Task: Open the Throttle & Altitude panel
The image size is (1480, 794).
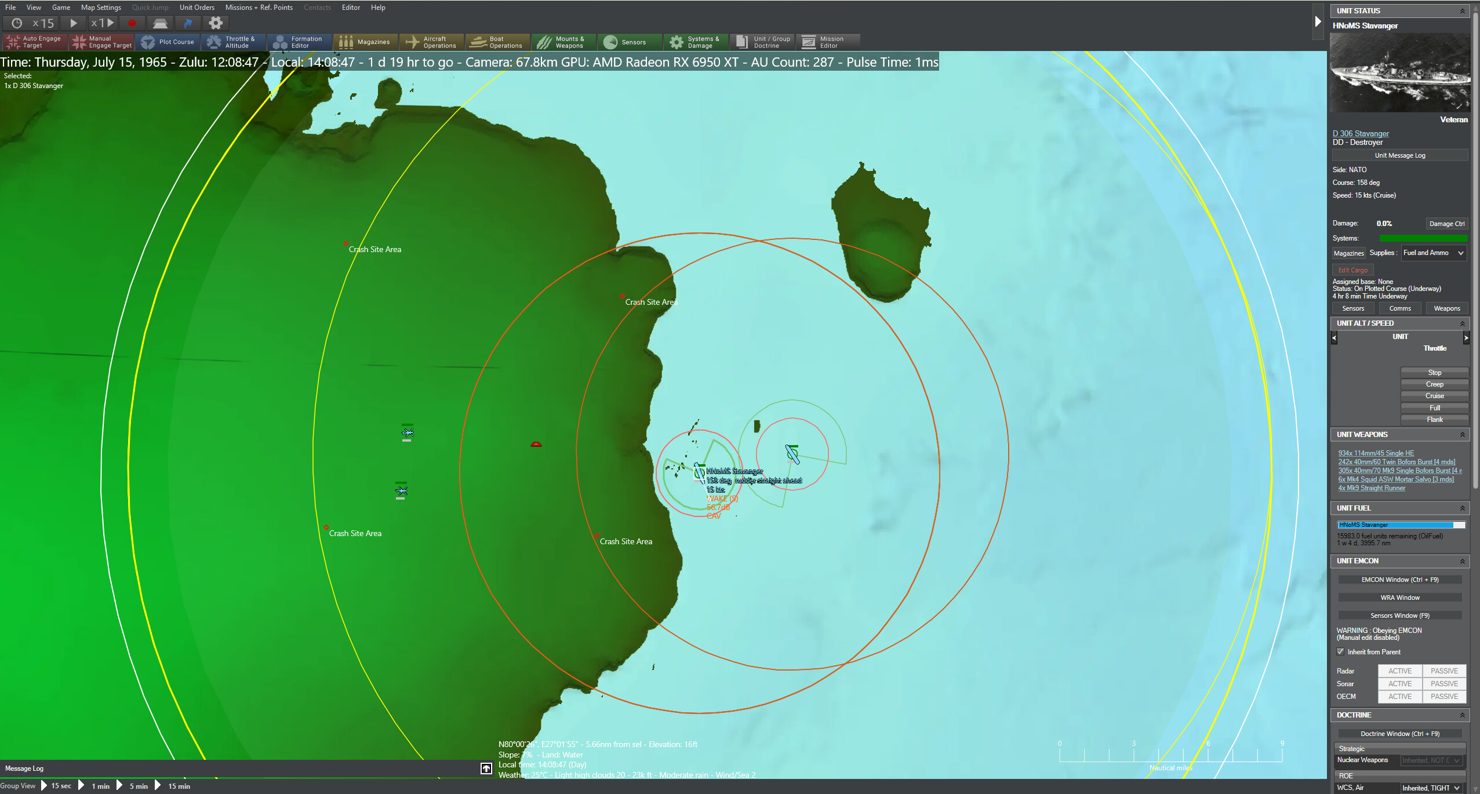Action: point(233,42)
